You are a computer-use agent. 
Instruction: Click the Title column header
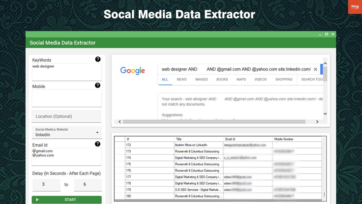198,139
